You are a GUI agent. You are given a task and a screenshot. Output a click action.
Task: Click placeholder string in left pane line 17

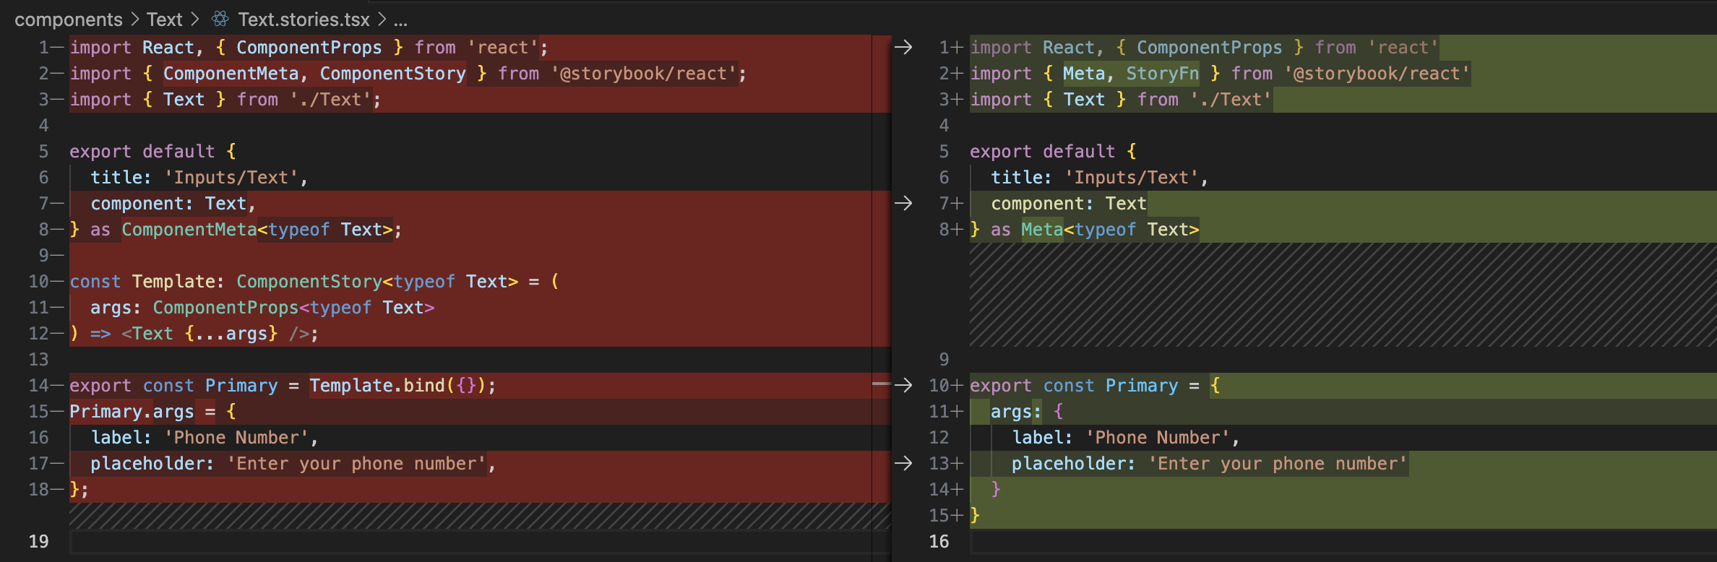(x=356, y=464)
